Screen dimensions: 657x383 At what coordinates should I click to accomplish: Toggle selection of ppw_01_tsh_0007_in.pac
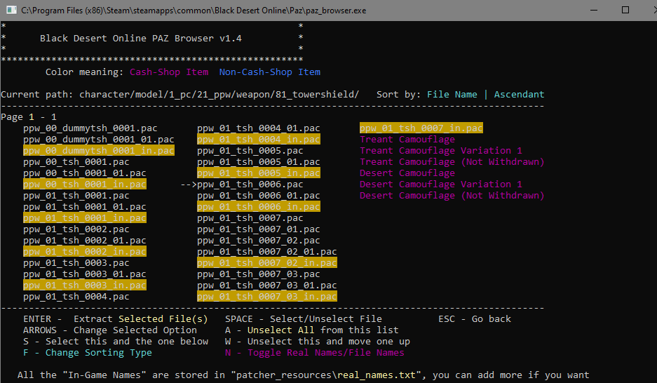[x=421, y=128]
